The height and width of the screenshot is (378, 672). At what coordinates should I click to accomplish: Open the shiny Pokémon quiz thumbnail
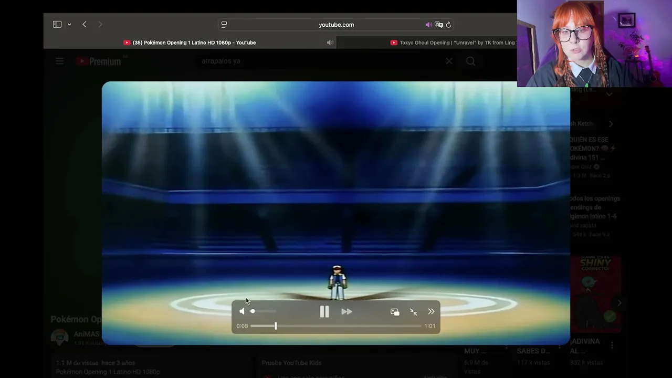pyautogui.click(x=595, y=295)
